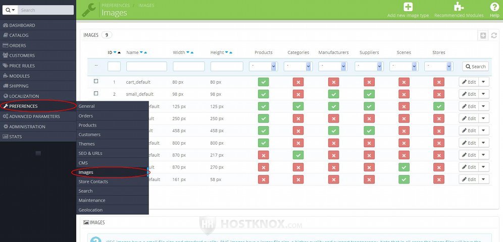Image resolution: width=503 pixels, height=242 pixels.
Task: Toggle Categories status for cart_default
Action: coord(298,82)
